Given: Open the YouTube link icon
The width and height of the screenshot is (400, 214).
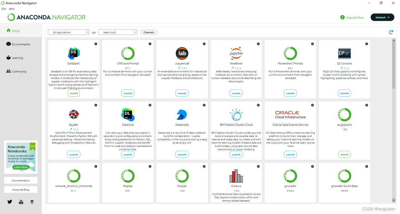Looking at the screenshot, I should (x=21, y=202).
